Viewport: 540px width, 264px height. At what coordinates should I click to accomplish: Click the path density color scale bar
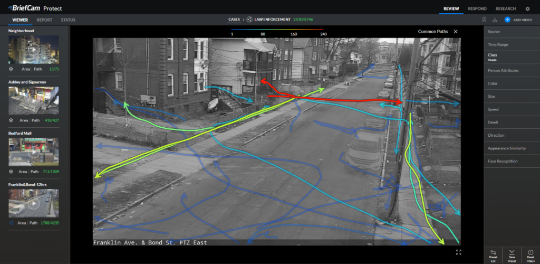tap(277, 30)
